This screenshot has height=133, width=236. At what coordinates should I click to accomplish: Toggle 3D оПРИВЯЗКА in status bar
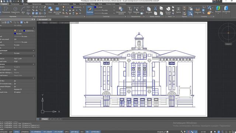tap(36, 132)
